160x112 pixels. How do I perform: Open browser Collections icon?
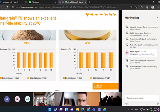click(x=147, y=7)
